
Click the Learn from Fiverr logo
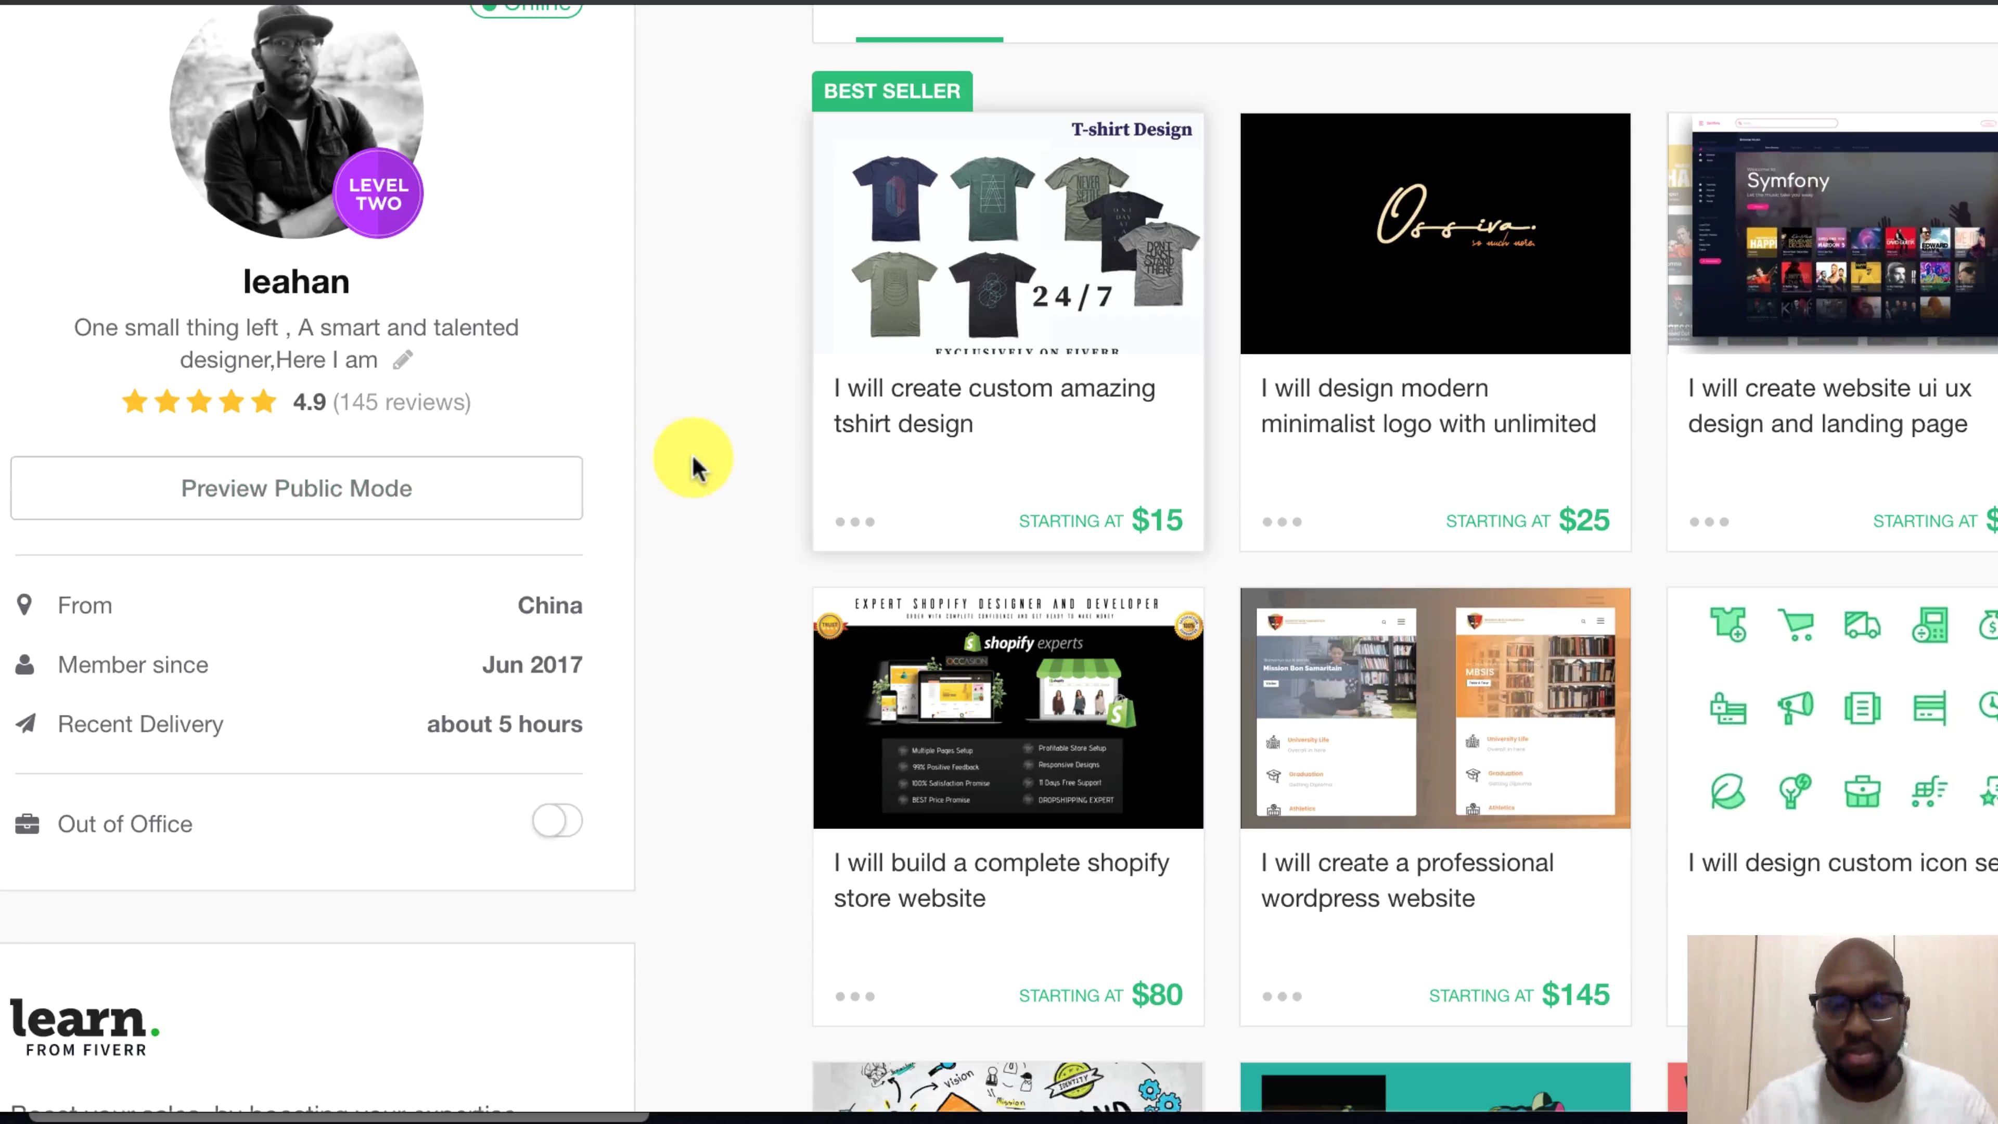coord(85,1028)
